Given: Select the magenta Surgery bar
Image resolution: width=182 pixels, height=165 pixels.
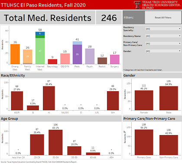Looking at the screenshot, I should coord(115,59).
